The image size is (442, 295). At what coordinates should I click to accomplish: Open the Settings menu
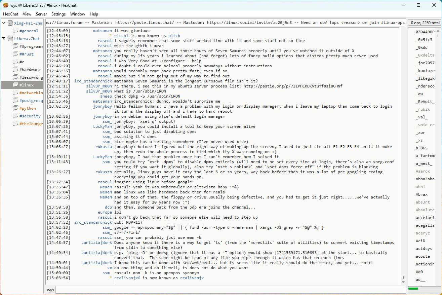(58, 14)
